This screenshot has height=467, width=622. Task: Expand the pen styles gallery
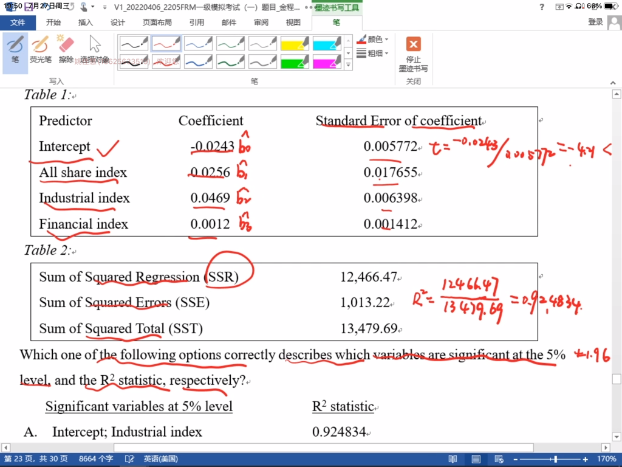tap(348, 65)
